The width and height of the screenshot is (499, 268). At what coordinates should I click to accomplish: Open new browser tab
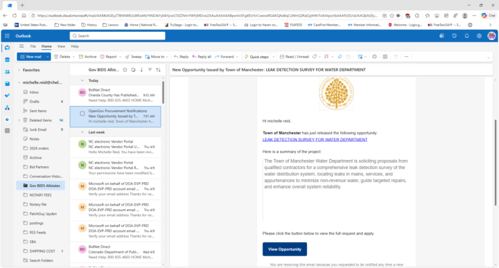[x=22, y=5]
